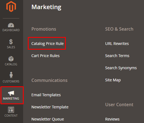The image size is (144, 123).
Task: Go to Catalog Price Rule
Action: (47, 44)
